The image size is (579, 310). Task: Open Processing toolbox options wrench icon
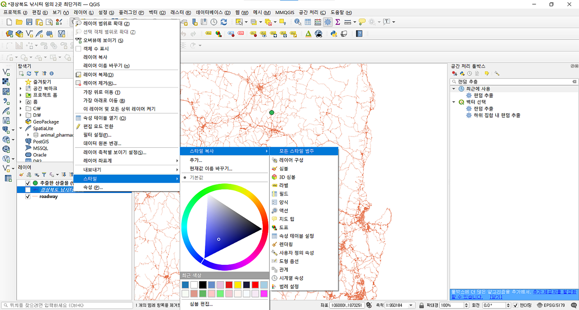497,73
